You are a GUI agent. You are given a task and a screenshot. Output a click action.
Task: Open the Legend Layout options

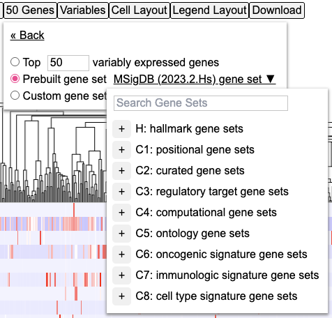210,10
